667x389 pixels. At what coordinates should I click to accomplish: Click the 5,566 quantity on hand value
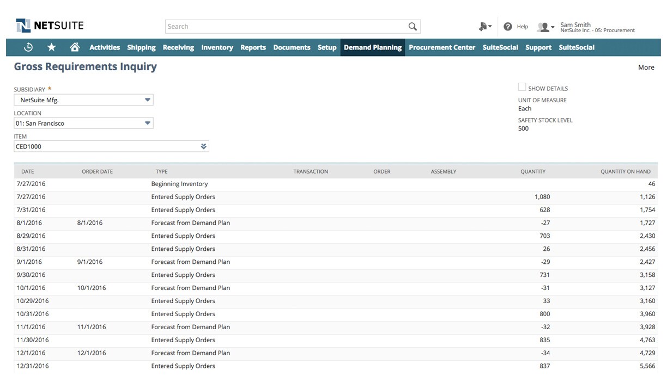(x=647, y=366)
